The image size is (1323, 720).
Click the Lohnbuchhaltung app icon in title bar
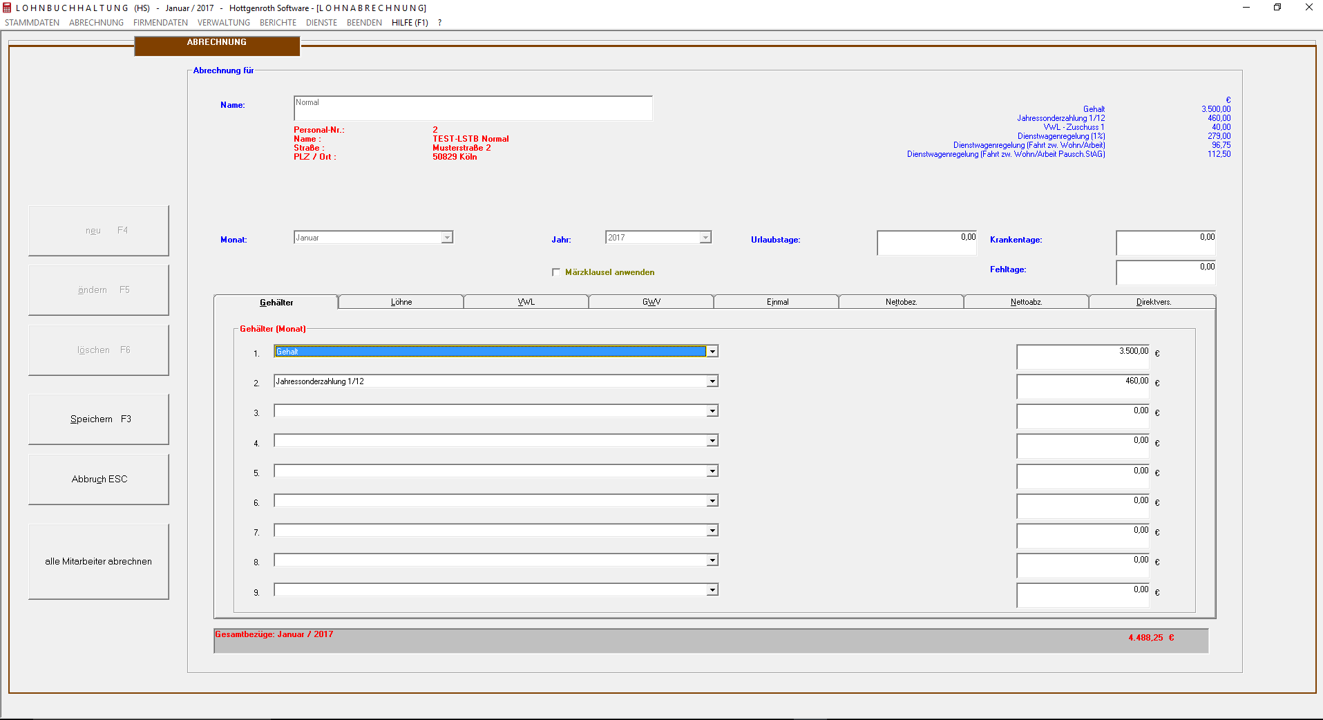8,8
